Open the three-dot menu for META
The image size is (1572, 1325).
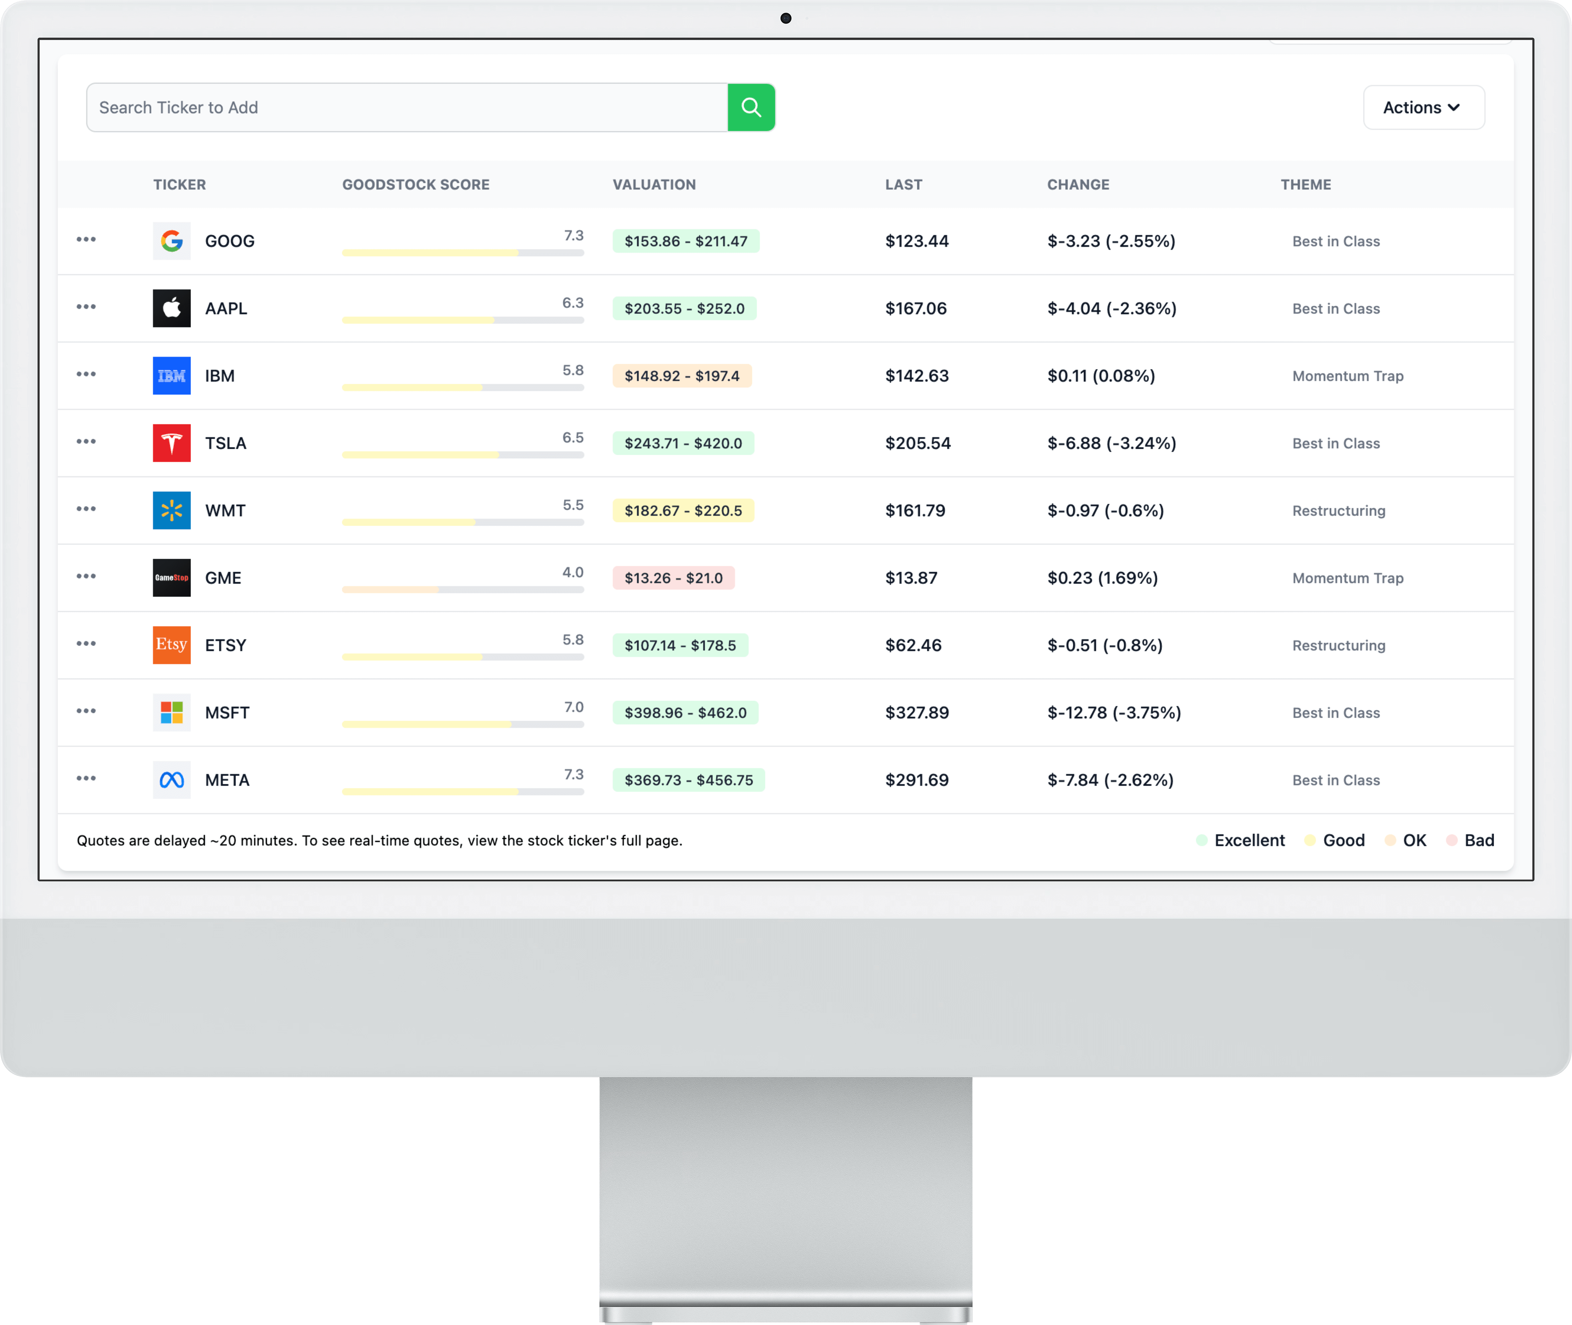86,778
